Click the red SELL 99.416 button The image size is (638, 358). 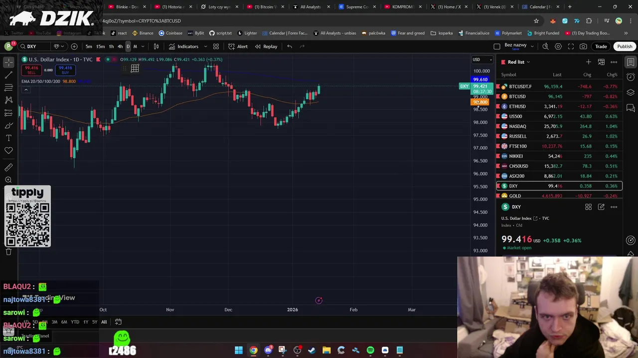pos(31,70)
